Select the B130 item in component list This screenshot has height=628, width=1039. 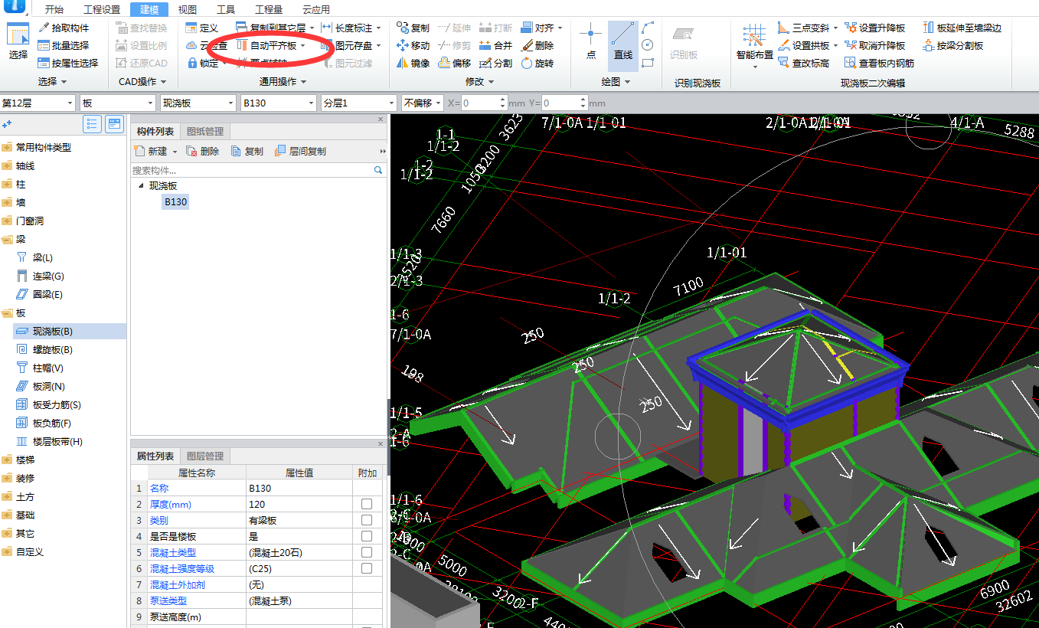pyautogui.click(x=175, y=202)
